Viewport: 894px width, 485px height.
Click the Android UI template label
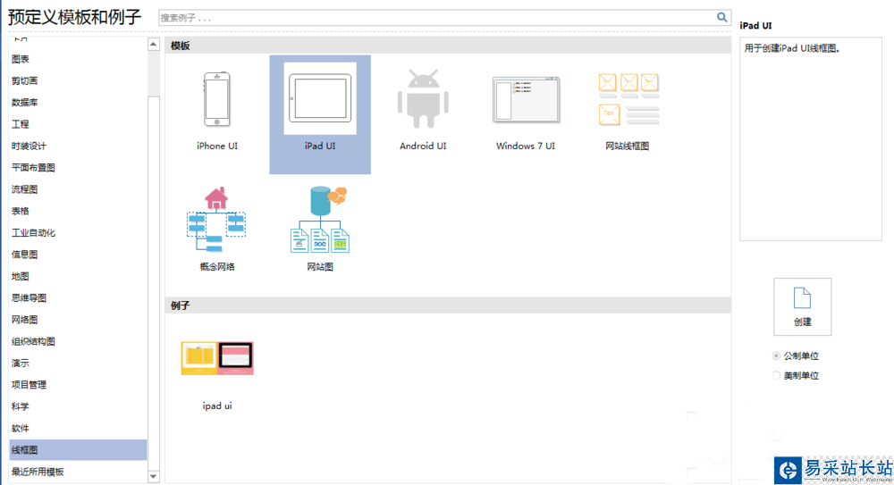(x=423, y=146)
